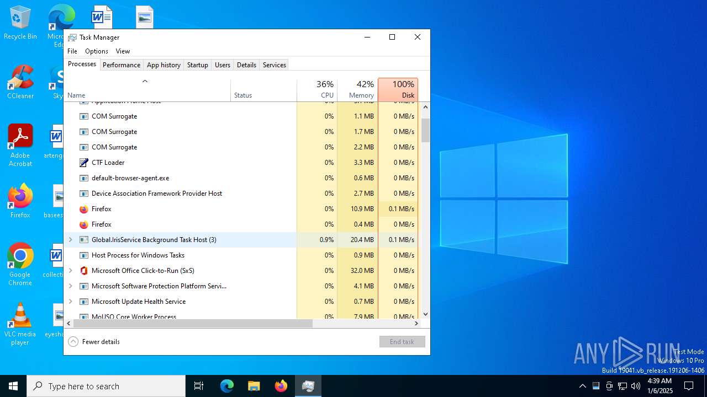This screenshot has height=397, width=707.
Task: Expand the Global.IrisService Background Task Host group
Action: [x=70, y=240]
